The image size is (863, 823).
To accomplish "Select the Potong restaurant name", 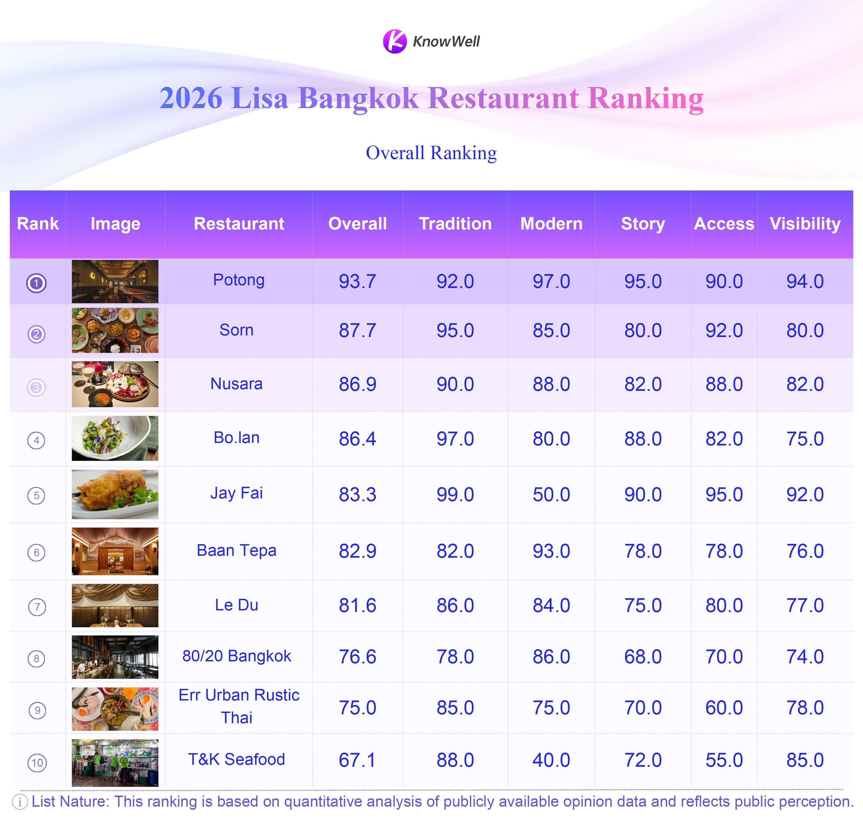I will (x=239, y=280).
